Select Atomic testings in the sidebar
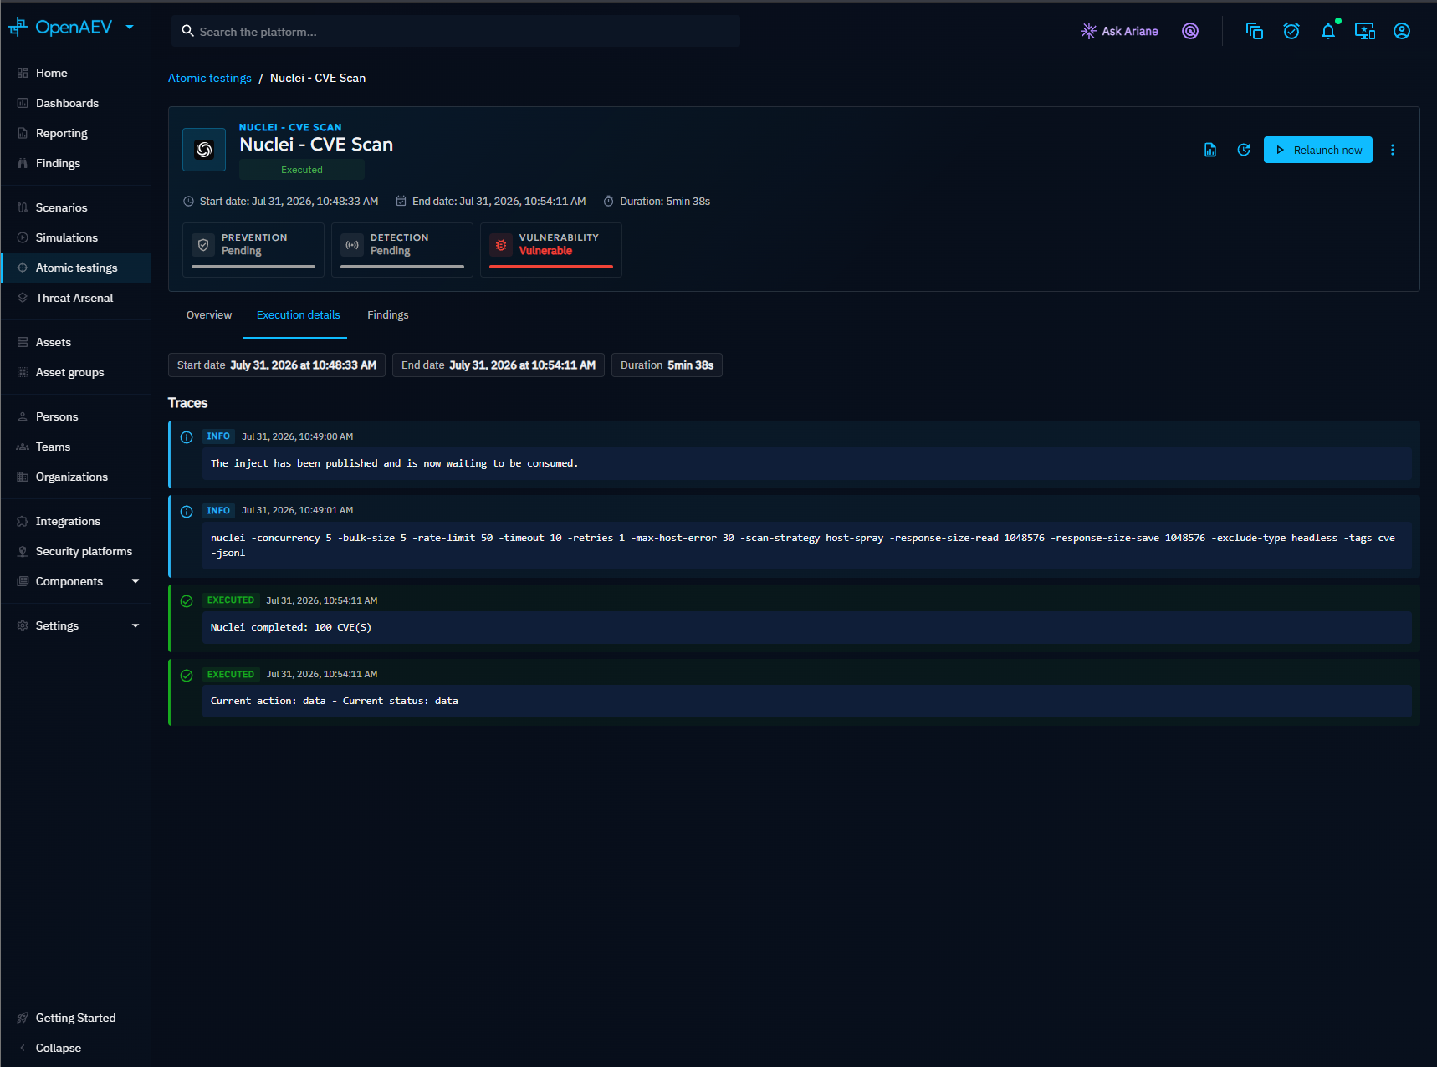 click(x=75, y=268)
